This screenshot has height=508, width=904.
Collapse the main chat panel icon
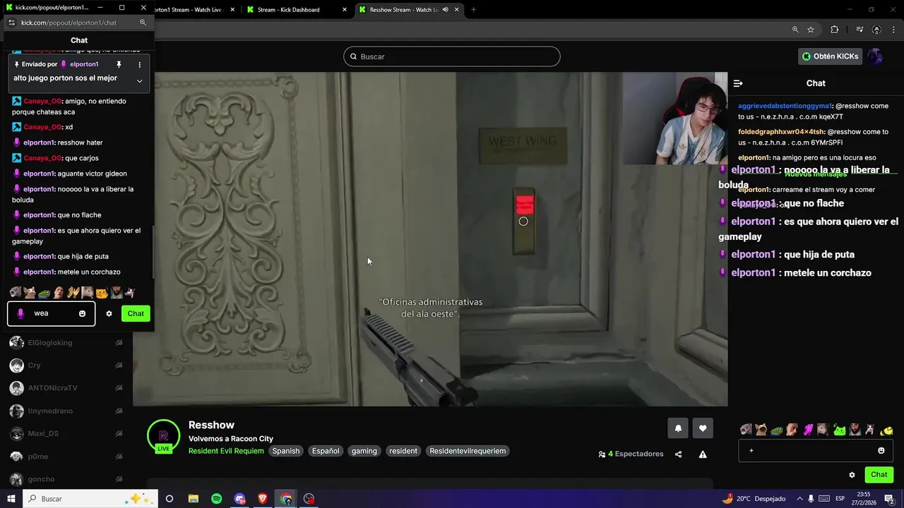point(738,83)
